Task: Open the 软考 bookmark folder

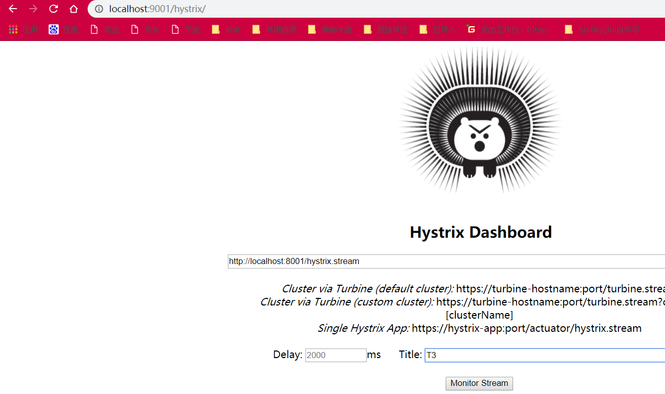Action: [226, 30]
